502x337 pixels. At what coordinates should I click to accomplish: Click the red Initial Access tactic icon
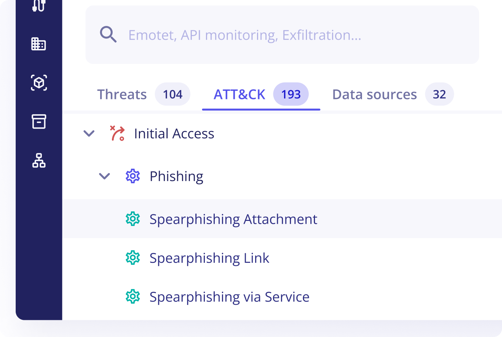117,133
